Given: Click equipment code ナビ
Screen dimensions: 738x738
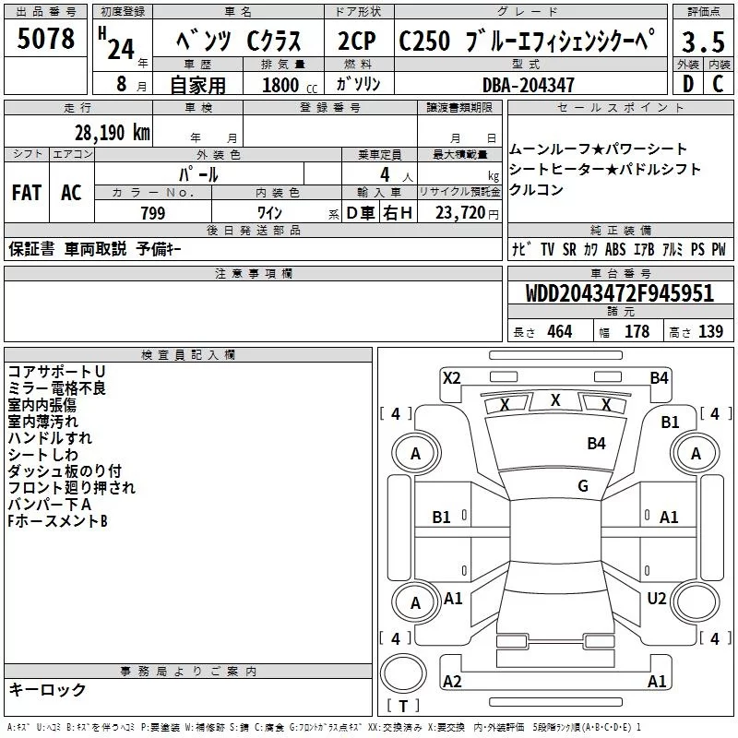Looking at the screenshot, I should (522, 249).
